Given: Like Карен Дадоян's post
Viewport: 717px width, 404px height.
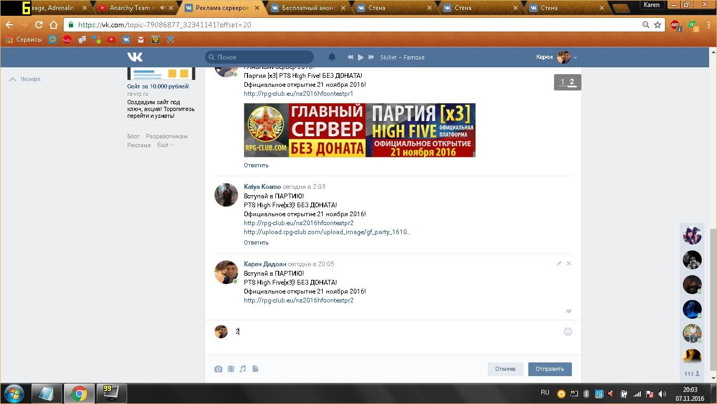Looking at the screenshot, I should click(x=568, y=311).
